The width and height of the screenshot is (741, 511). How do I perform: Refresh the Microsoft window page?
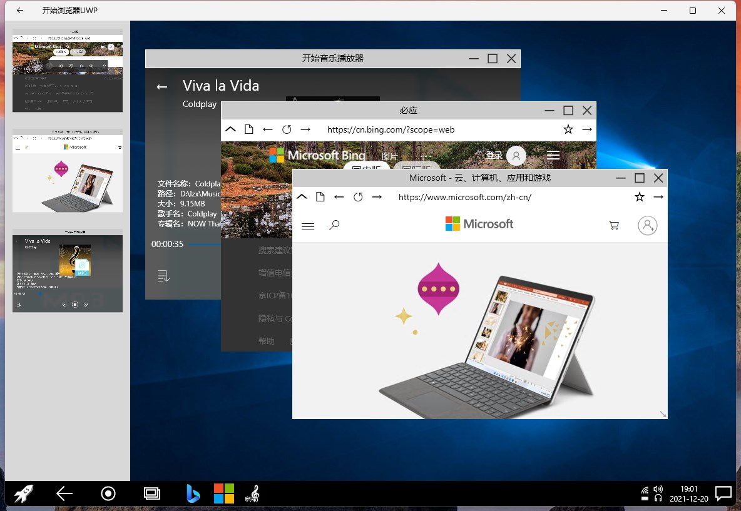coord(358,197)
